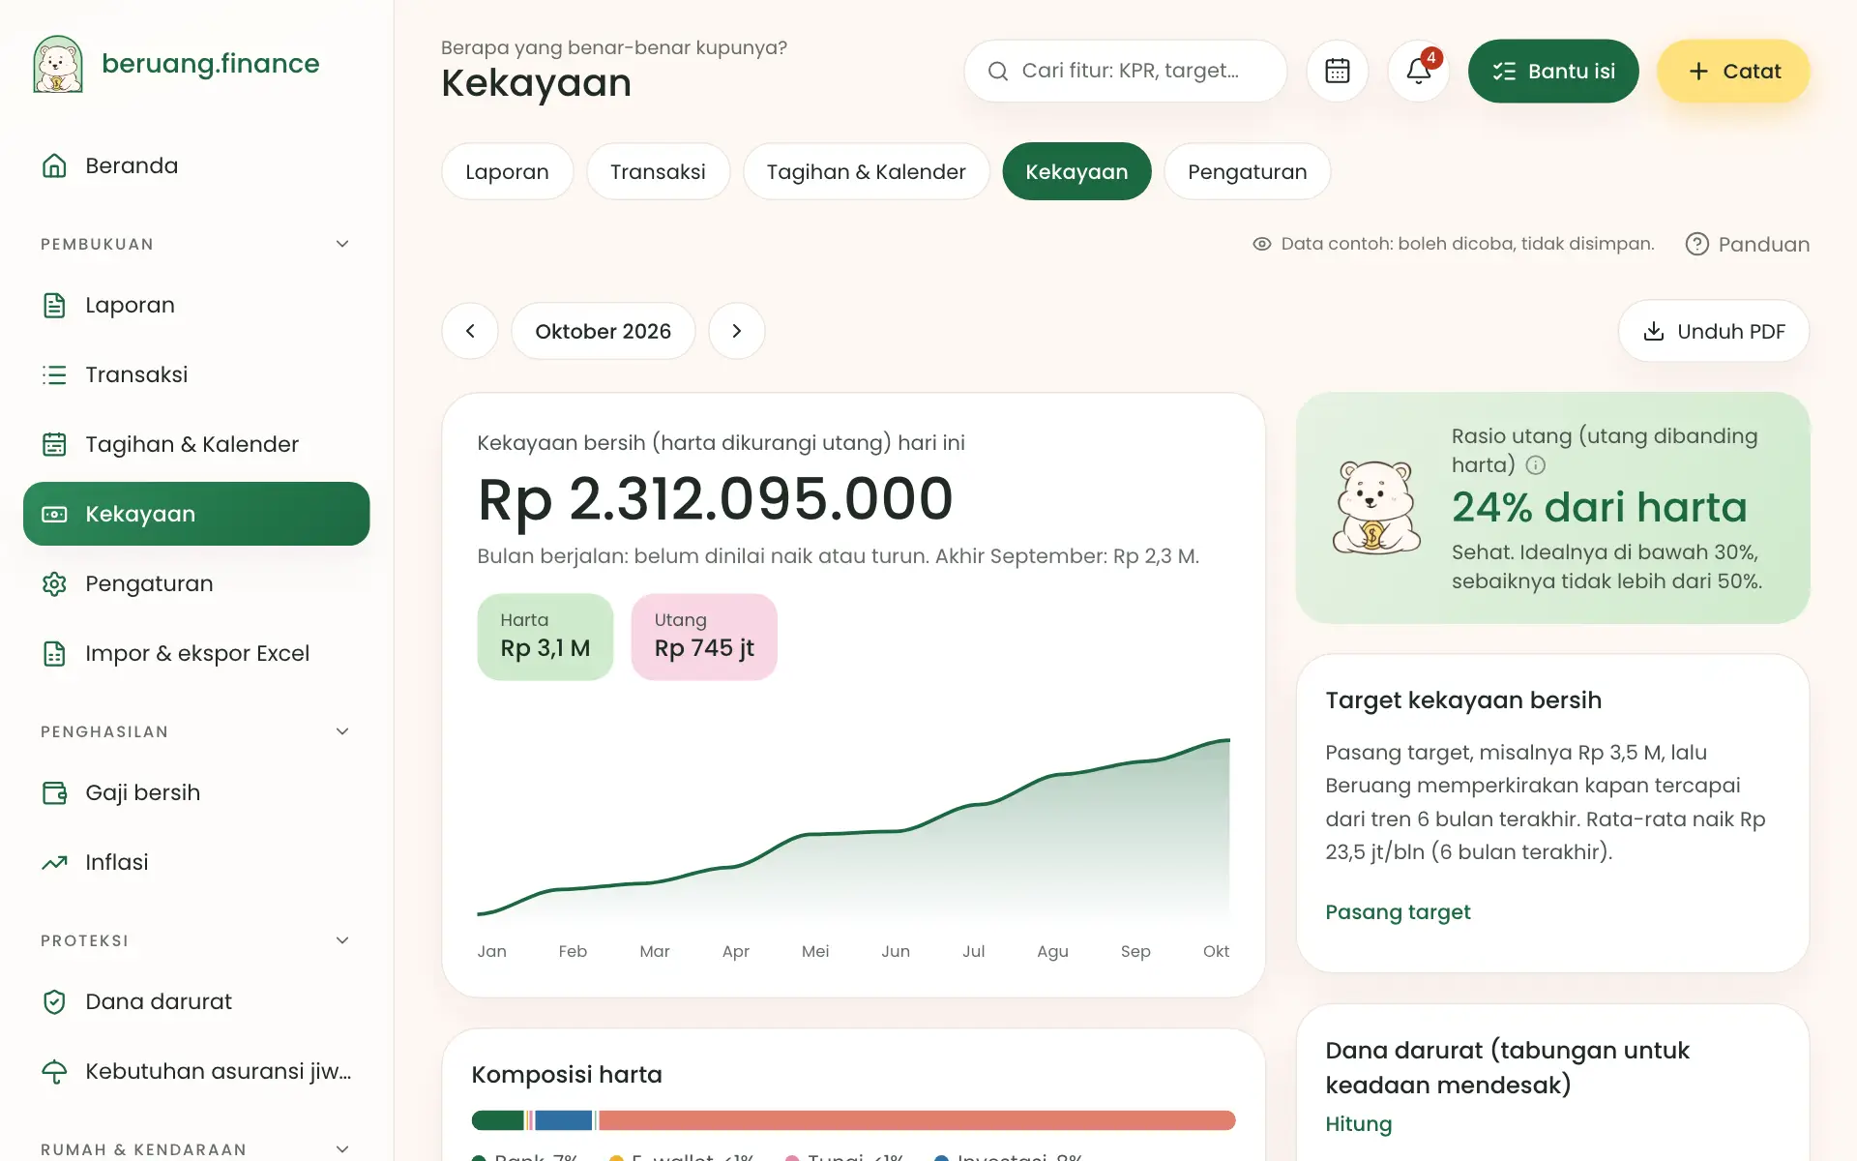Switch to the Laporan tab
1857x1161 pixels.
pos(507,171)
